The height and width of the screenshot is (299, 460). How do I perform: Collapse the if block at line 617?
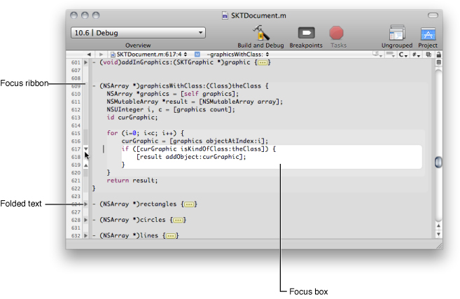[86, 148]
